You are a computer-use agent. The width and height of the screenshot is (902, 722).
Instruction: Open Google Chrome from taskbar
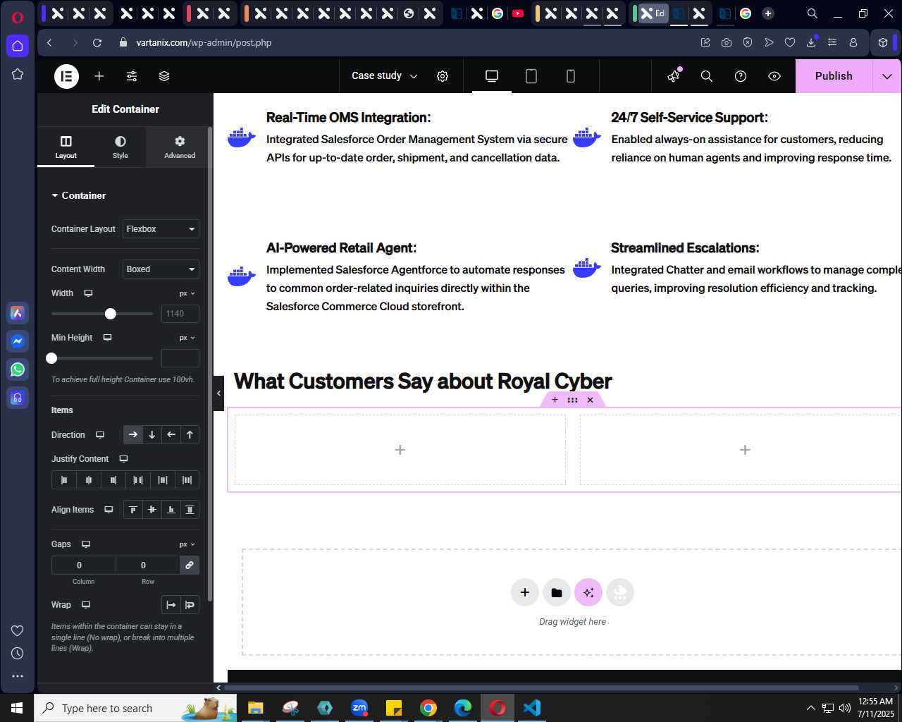tap(428, 708)
